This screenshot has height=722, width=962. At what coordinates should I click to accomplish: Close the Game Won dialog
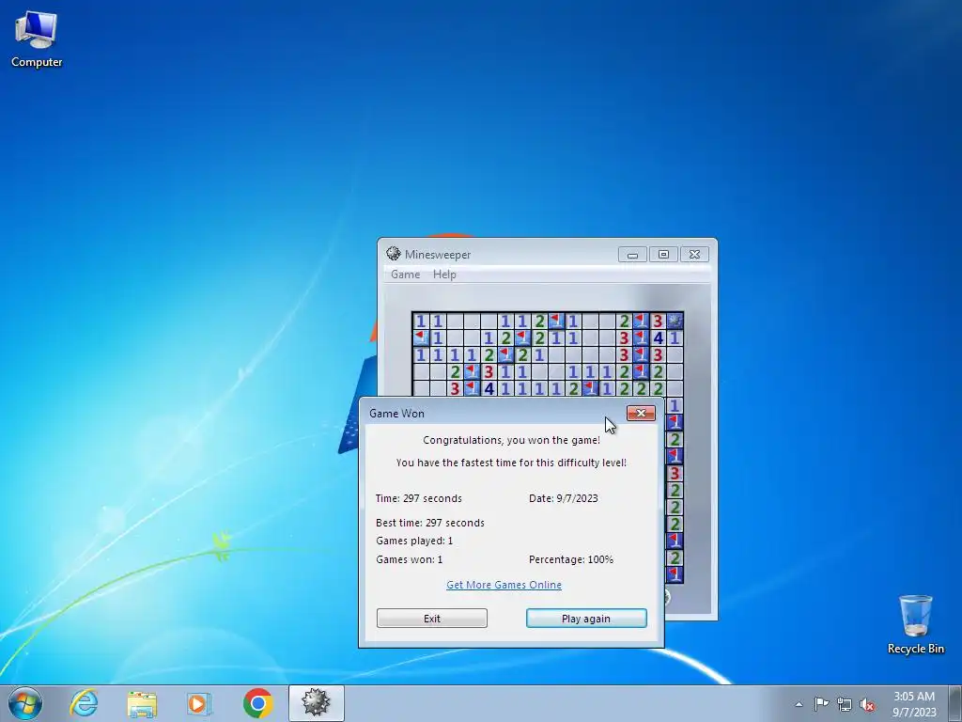(x=641, y=414)
